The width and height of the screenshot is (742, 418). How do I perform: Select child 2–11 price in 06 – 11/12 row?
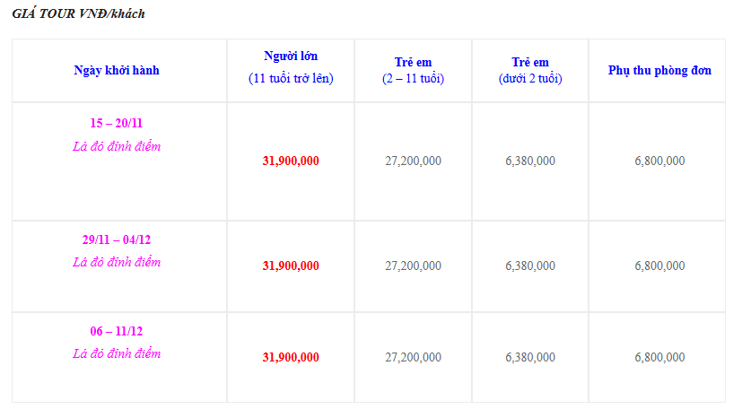tap(413, 357)
